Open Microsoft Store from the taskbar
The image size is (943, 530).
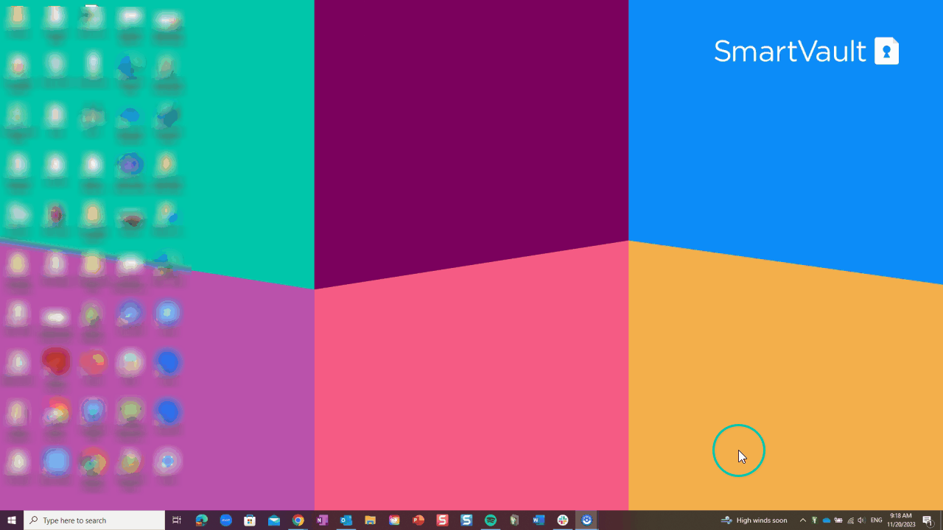click(250, 520)
